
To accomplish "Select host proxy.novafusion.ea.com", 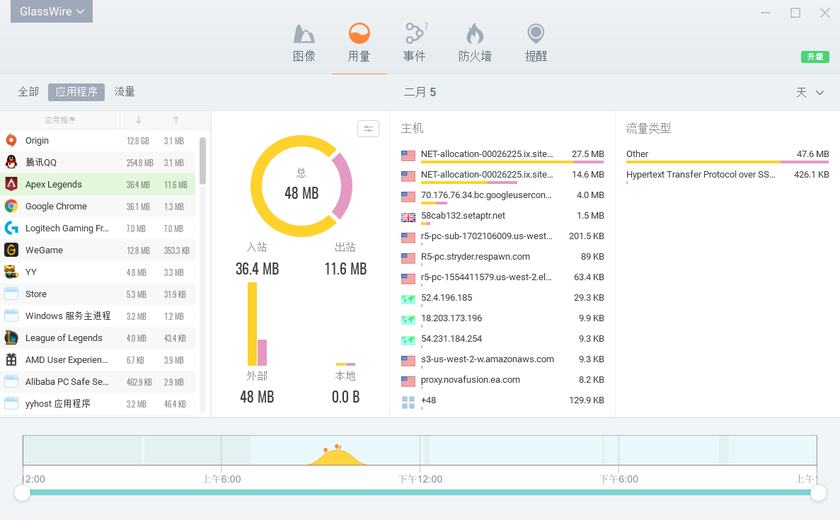I will [502, 380].
